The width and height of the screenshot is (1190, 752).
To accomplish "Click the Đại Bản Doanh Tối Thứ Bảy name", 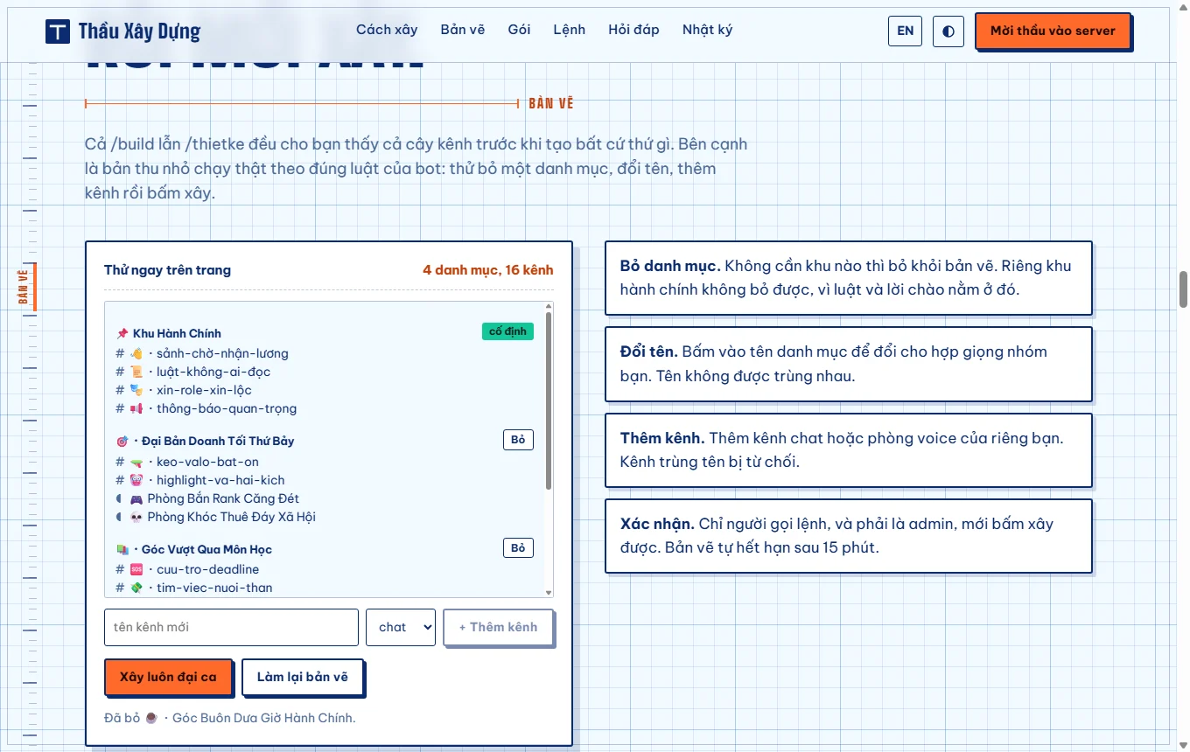I will [218, 441].
